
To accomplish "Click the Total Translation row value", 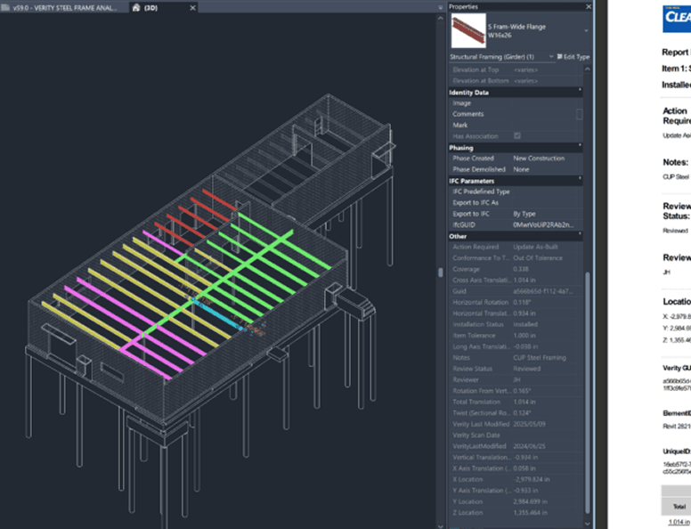I will pyautogui.click(x=524, y=402).
